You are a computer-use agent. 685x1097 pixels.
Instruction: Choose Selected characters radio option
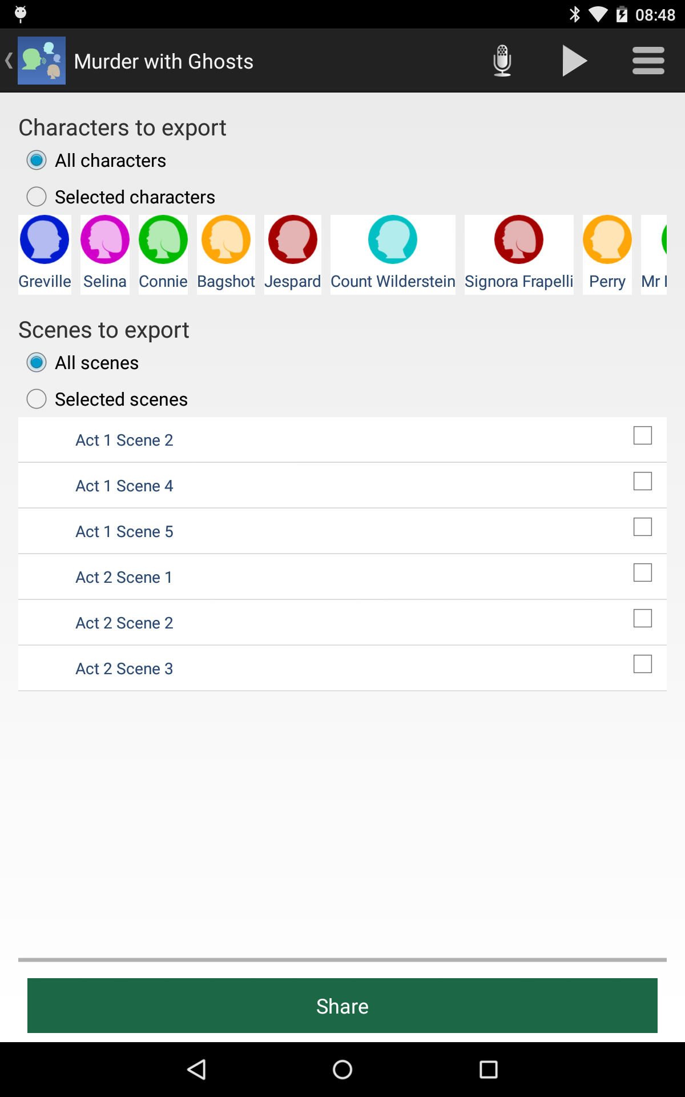(37, 197)
